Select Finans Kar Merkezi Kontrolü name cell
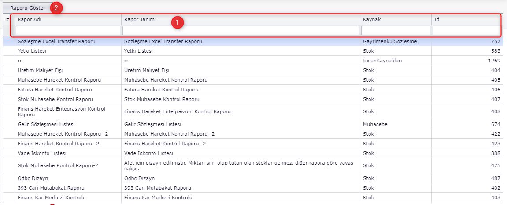The width and height of the screenshot is (507, 205). [x=51, y=198]
